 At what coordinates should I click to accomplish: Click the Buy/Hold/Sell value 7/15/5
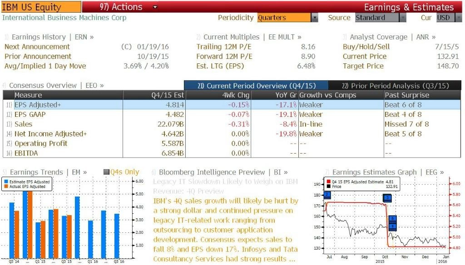[x=447, y=47]
